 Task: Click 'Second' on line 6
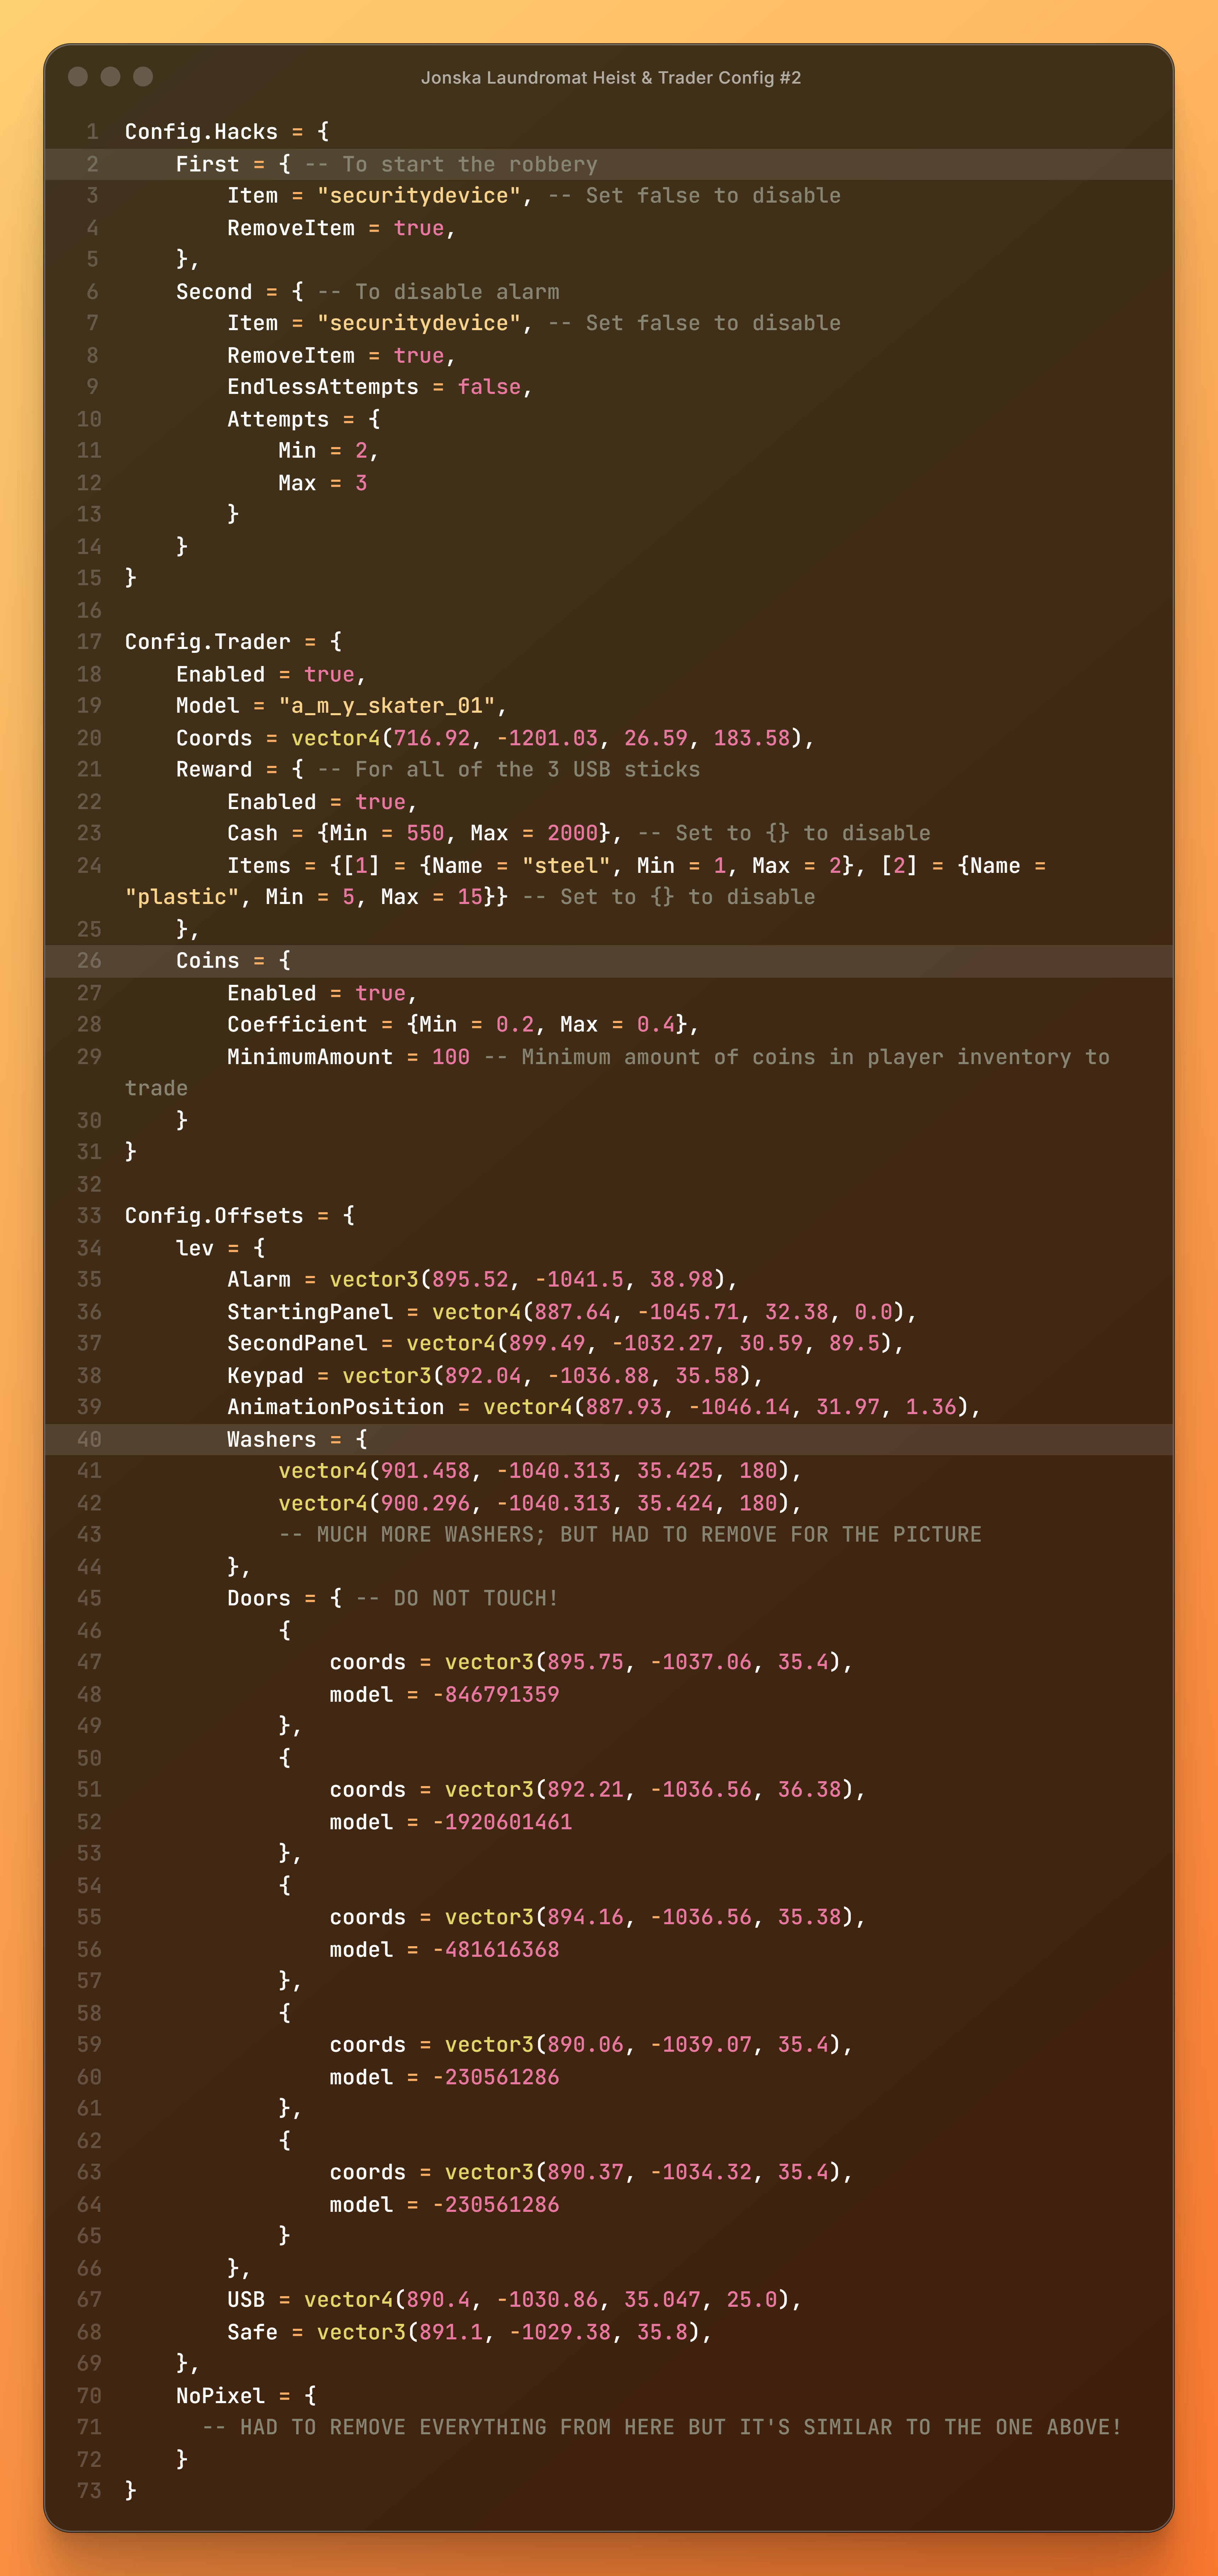click(x=214, y=292)
